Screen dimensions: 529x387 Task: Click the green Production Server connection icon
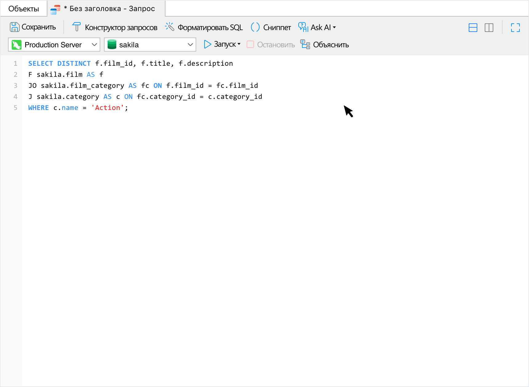(16, 45)
